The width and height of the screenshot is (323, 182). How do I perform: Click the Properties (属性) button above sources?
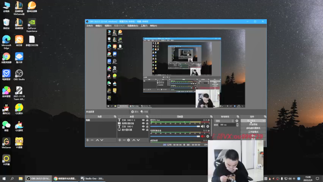click(x=135, y=112)
